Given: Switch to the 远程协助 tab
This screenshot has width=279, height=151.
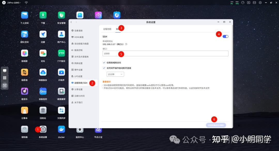Looking at the screenshot, I should coord(107,29).
